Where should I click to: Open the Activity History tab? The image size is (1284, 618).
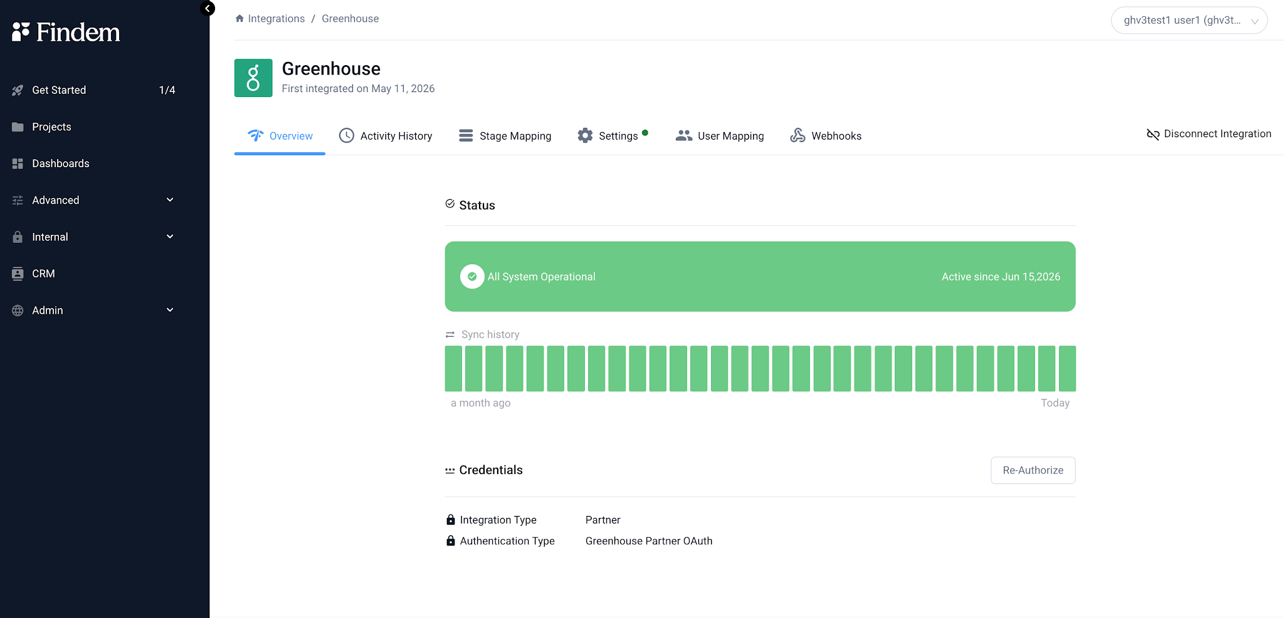[x=386, y=136]
